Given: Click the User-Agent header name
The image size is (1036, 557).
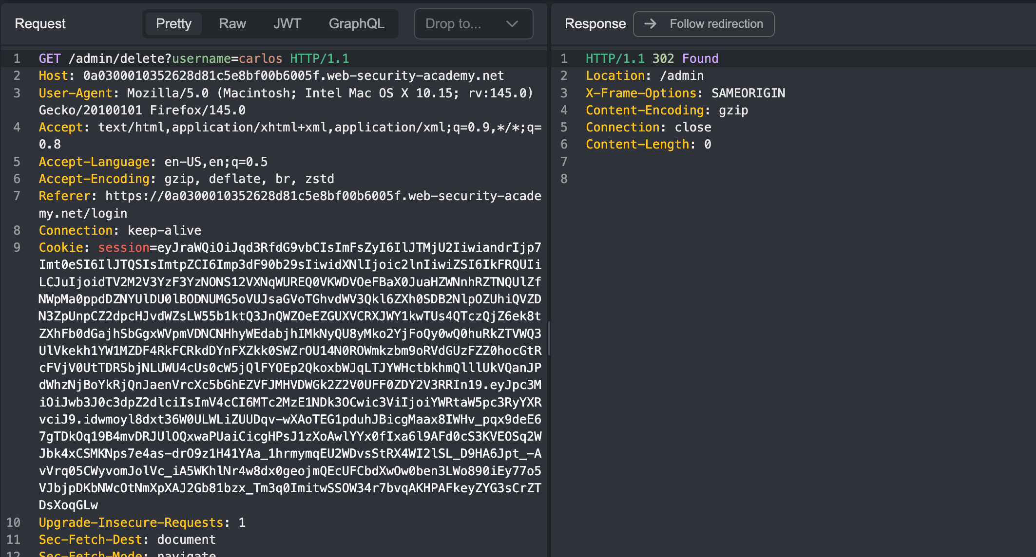Looking at the screenshot, I should tap(76, 93).
